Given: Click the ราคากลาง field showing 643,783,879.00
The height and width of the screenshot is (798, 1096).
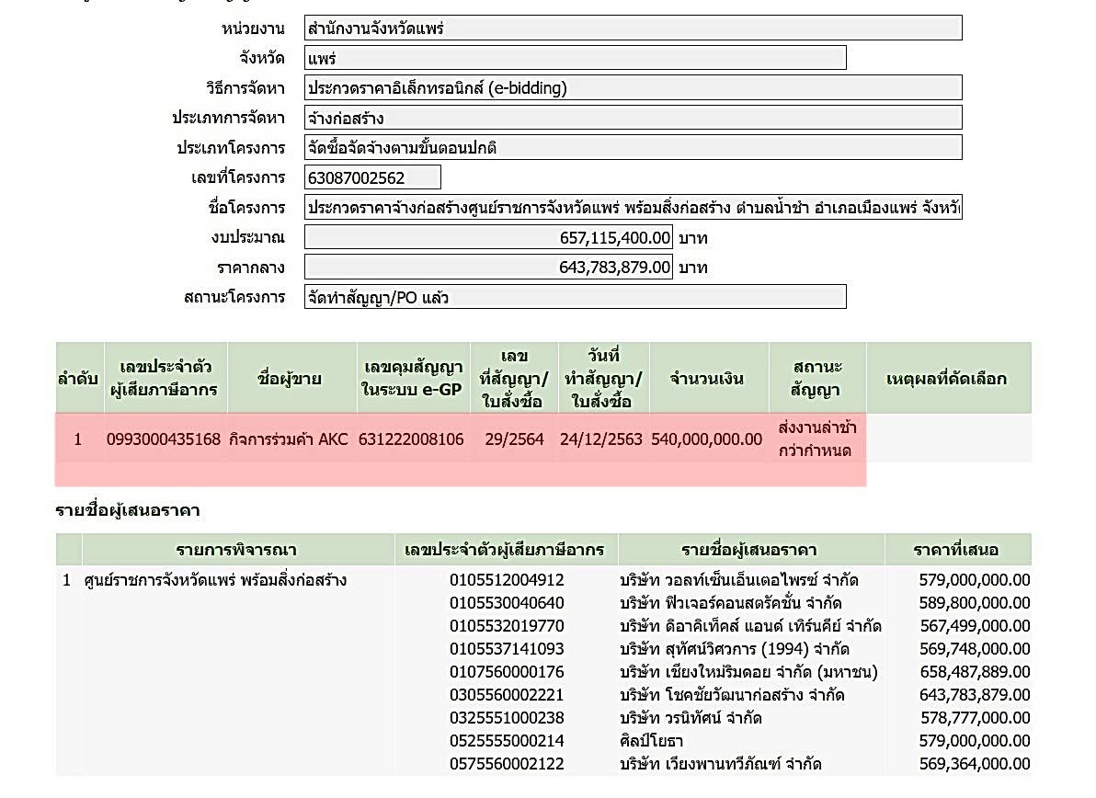Looking at the screenshot, I should (x=488, y=268).
